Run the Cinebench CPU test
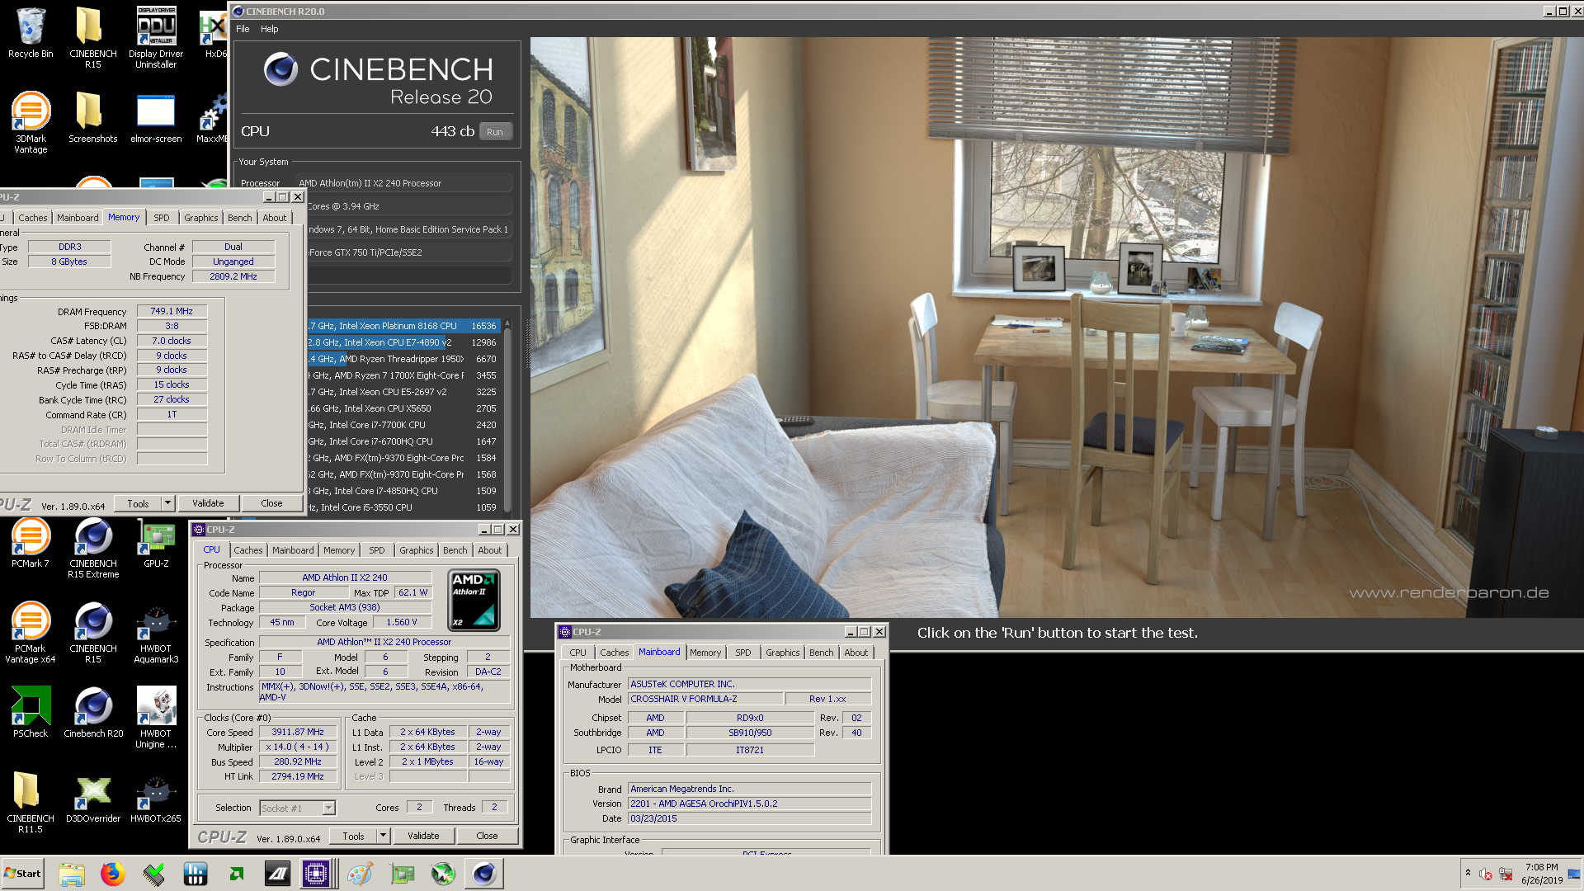The width and height of the screenshot is (1584, 891). (x=495, y=132)
